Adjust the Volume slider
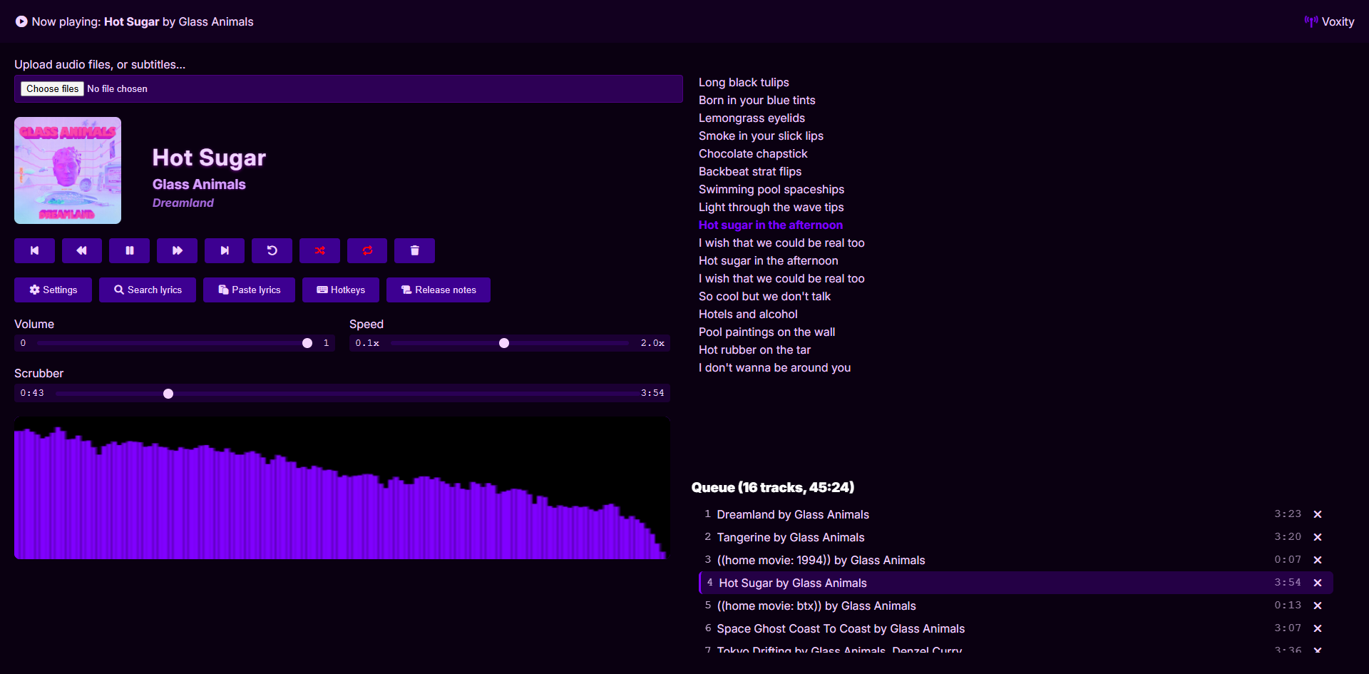This screenshot has height=674, width=1369. (174, 343)
